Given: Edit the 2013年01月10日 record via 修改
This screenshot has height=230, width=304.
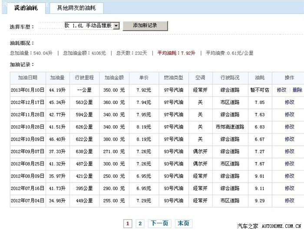Looking at the screenshot, I should [x=281, y=90].
